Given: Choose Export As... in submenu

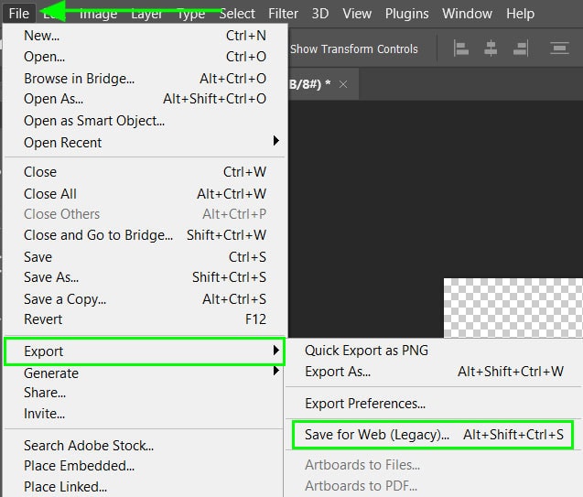Looking at the screenshot, I should pos(433,372).
